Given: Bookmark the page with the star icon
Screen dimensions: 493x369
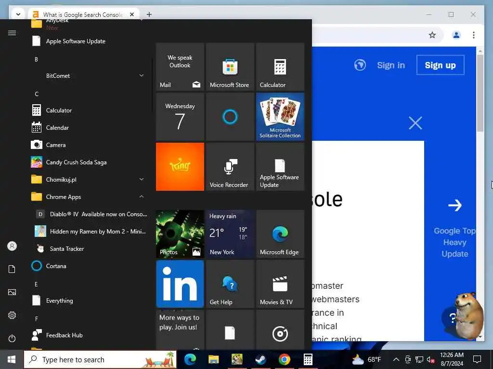Looking at the screenshot, I should click(432, 35).
